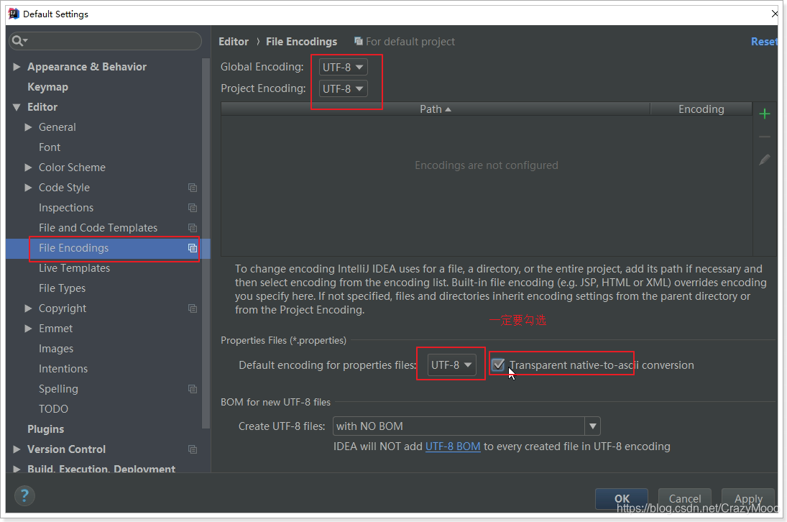
Task: Focus the settings search field
Action: [106, 41]
